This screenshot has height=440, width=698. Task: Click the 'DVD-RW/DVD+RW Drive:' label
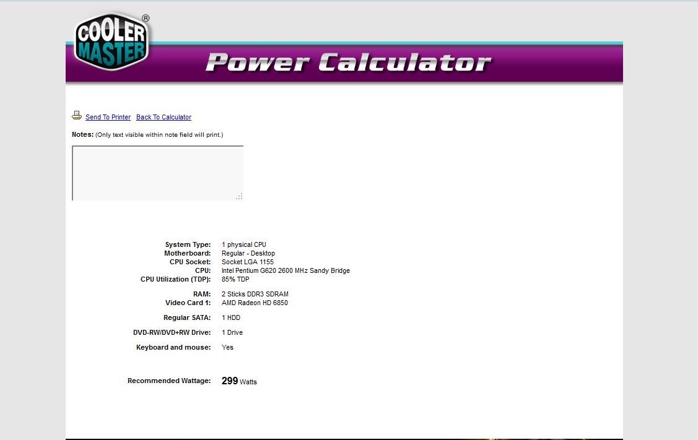[x=172, y=333]
